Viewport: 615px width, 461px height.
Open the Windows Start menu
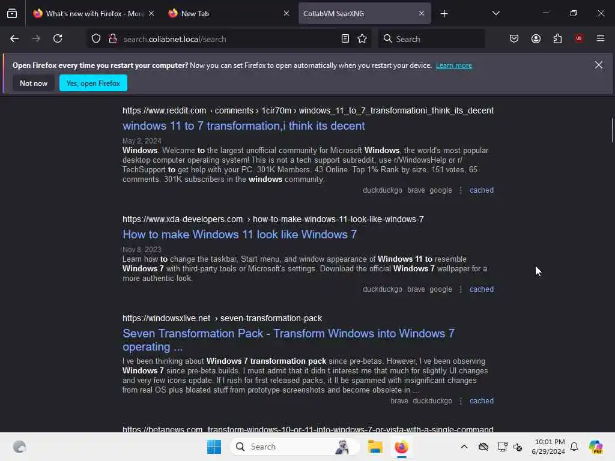tap(214, 447)
